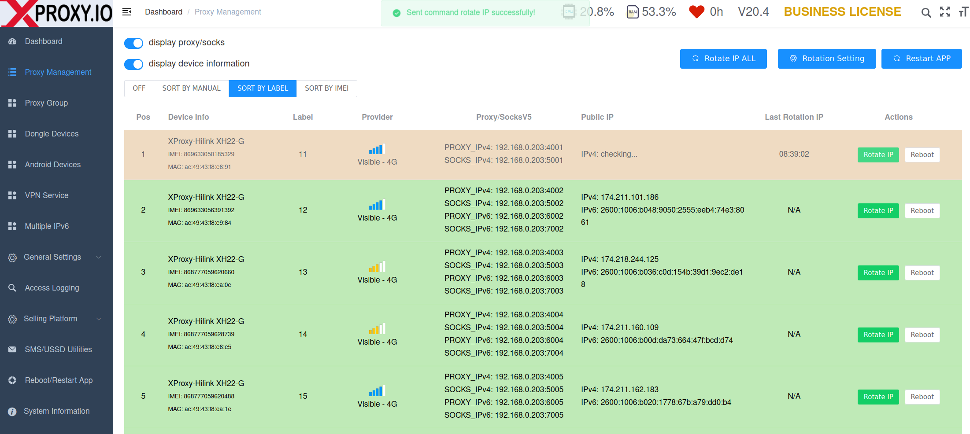Screen dimensions: 970x434
Task: Click MAC ac:49:43:f8:e6:e5 text
Action: (200, 347)
